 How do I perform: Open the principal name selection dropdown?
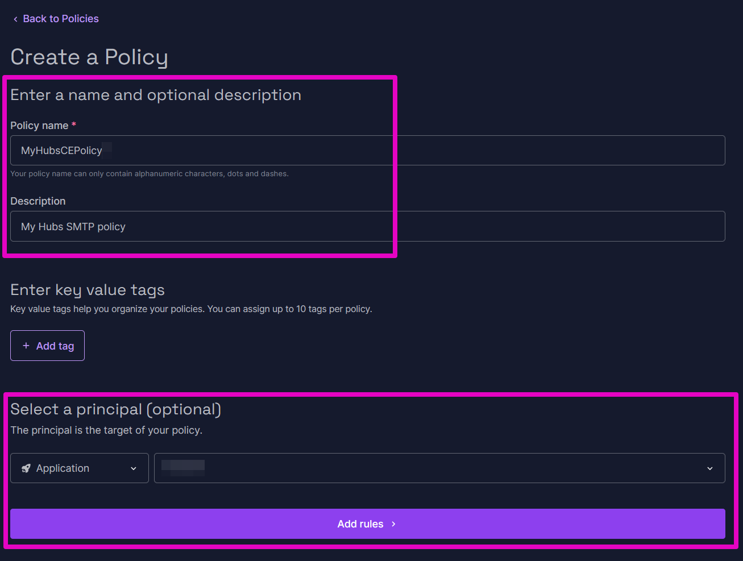click(x=432, y=468)
